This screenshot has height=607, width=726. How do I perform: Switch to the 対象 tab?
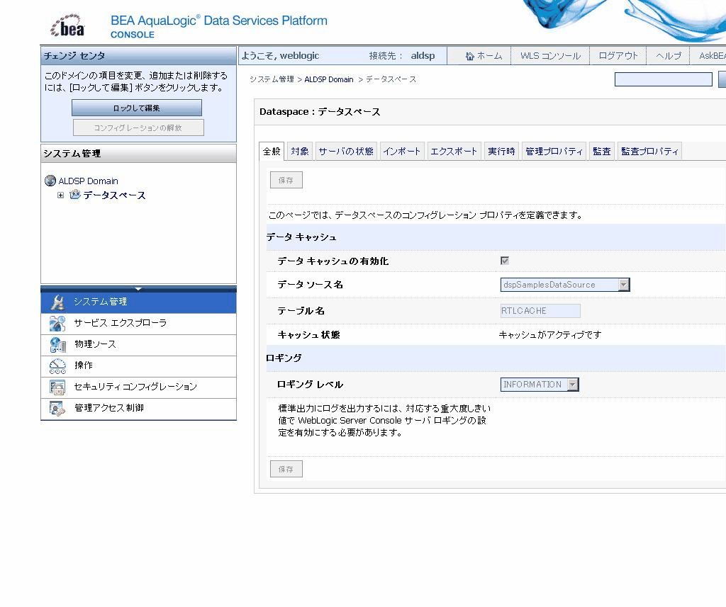coord(300,152)
